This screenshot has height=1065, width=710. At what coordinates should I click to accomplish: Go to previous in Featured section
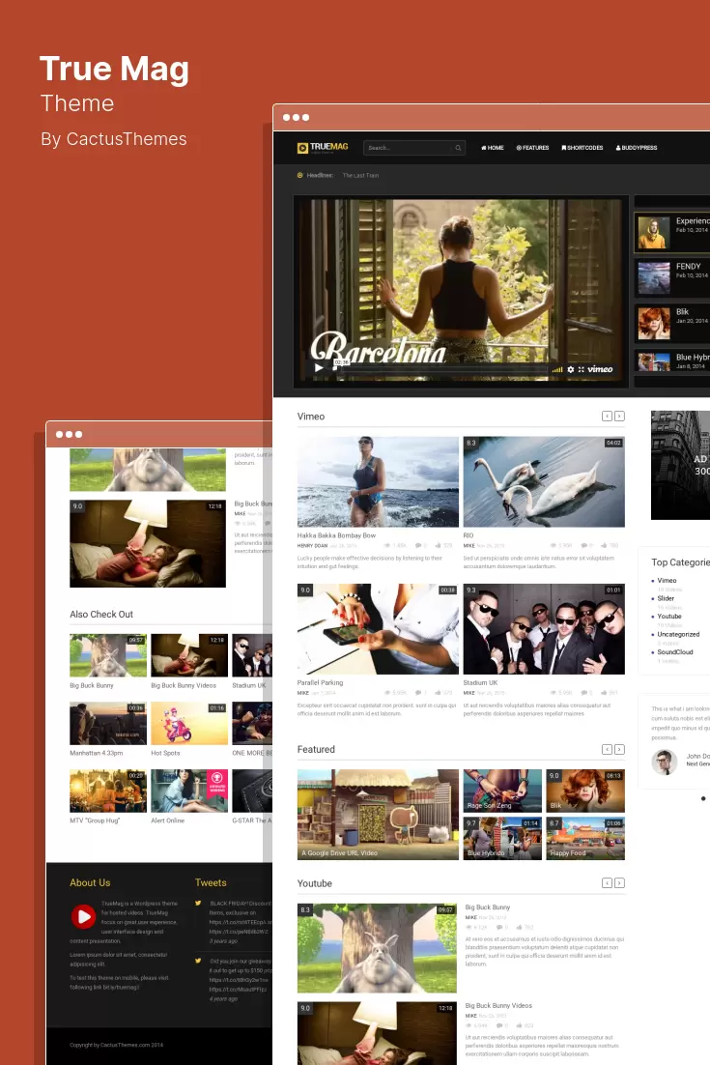coord(607,749)
